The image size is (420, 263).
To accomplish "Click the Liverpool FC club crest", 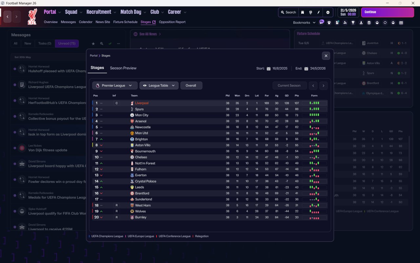I will (x=32, y=17).
